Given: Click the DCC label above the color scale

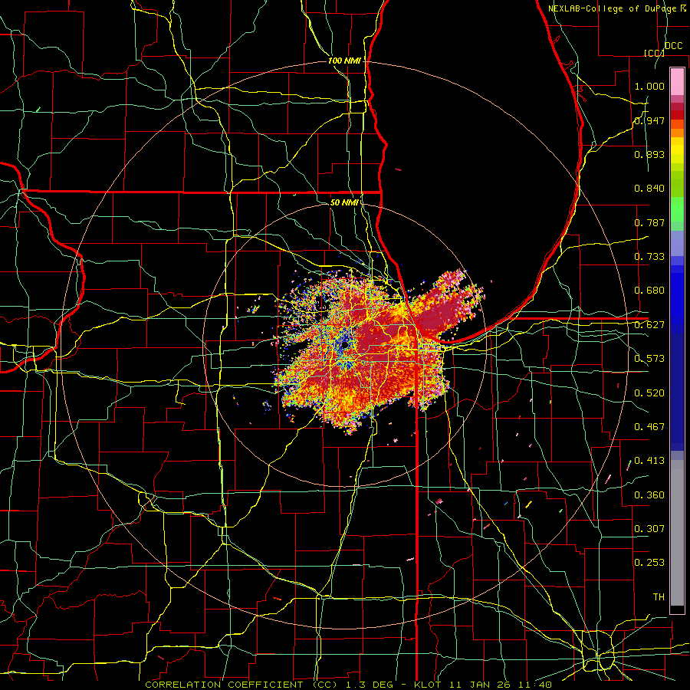Looking at the screenshot, I should (x=674, y=46).
